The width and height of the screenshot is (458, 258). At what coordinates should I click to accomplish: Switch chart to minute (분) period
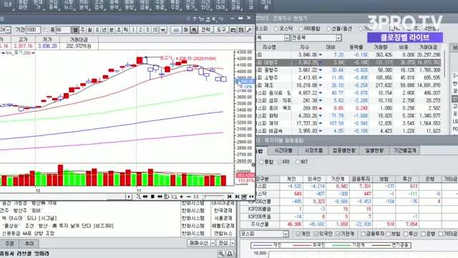pos(112,30)
